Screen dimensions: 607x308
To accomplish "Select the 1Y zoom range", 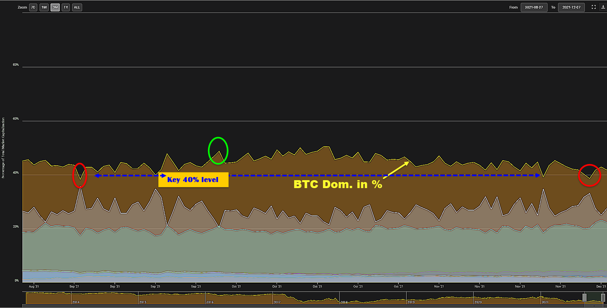I will tap(66, 8).
